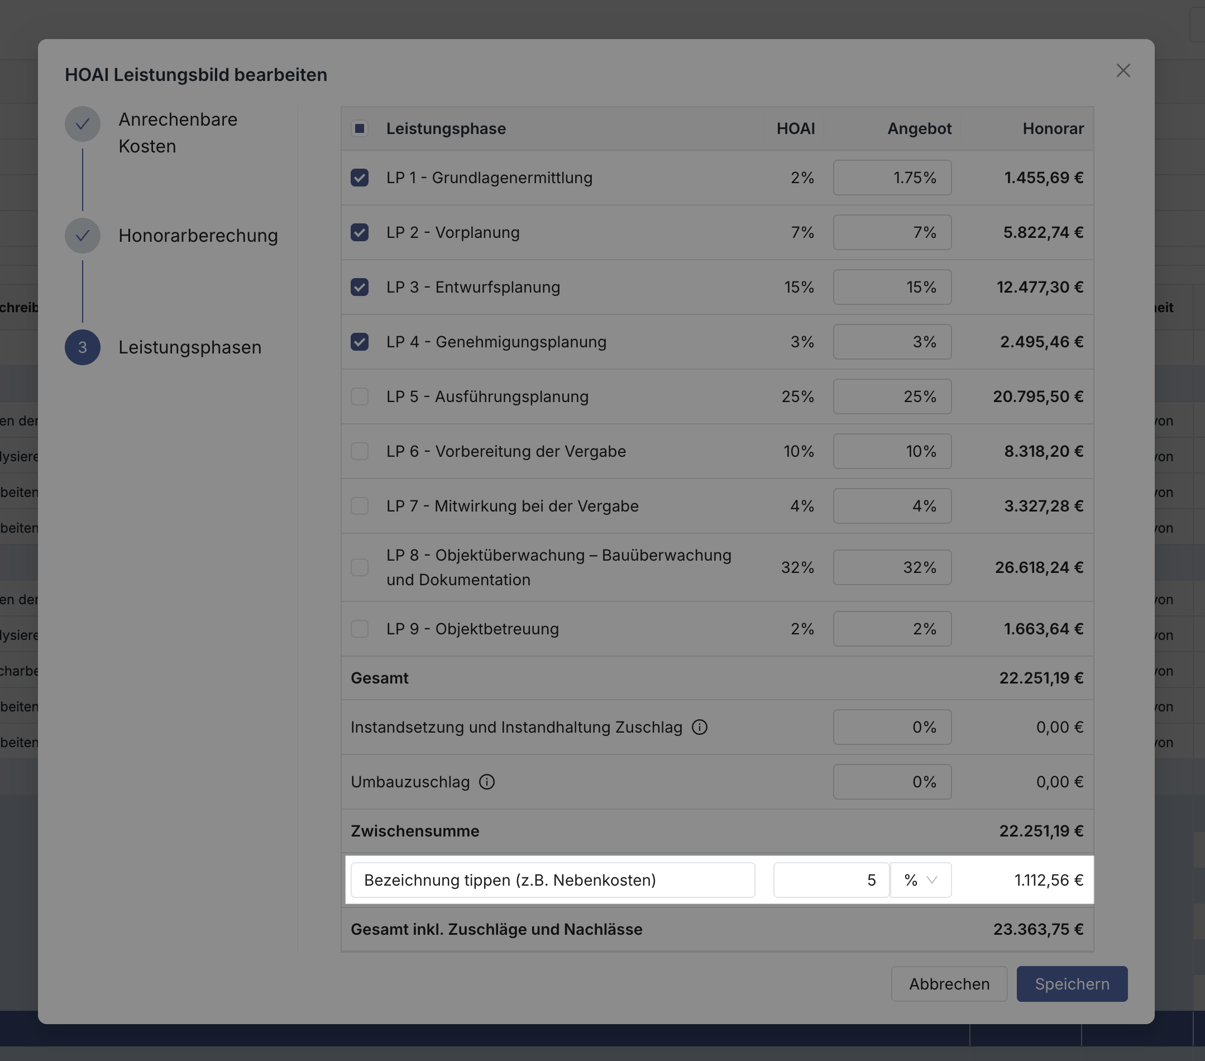Select LP 6 Vorbereitung der Vergabe checkbox

point(360,451)
